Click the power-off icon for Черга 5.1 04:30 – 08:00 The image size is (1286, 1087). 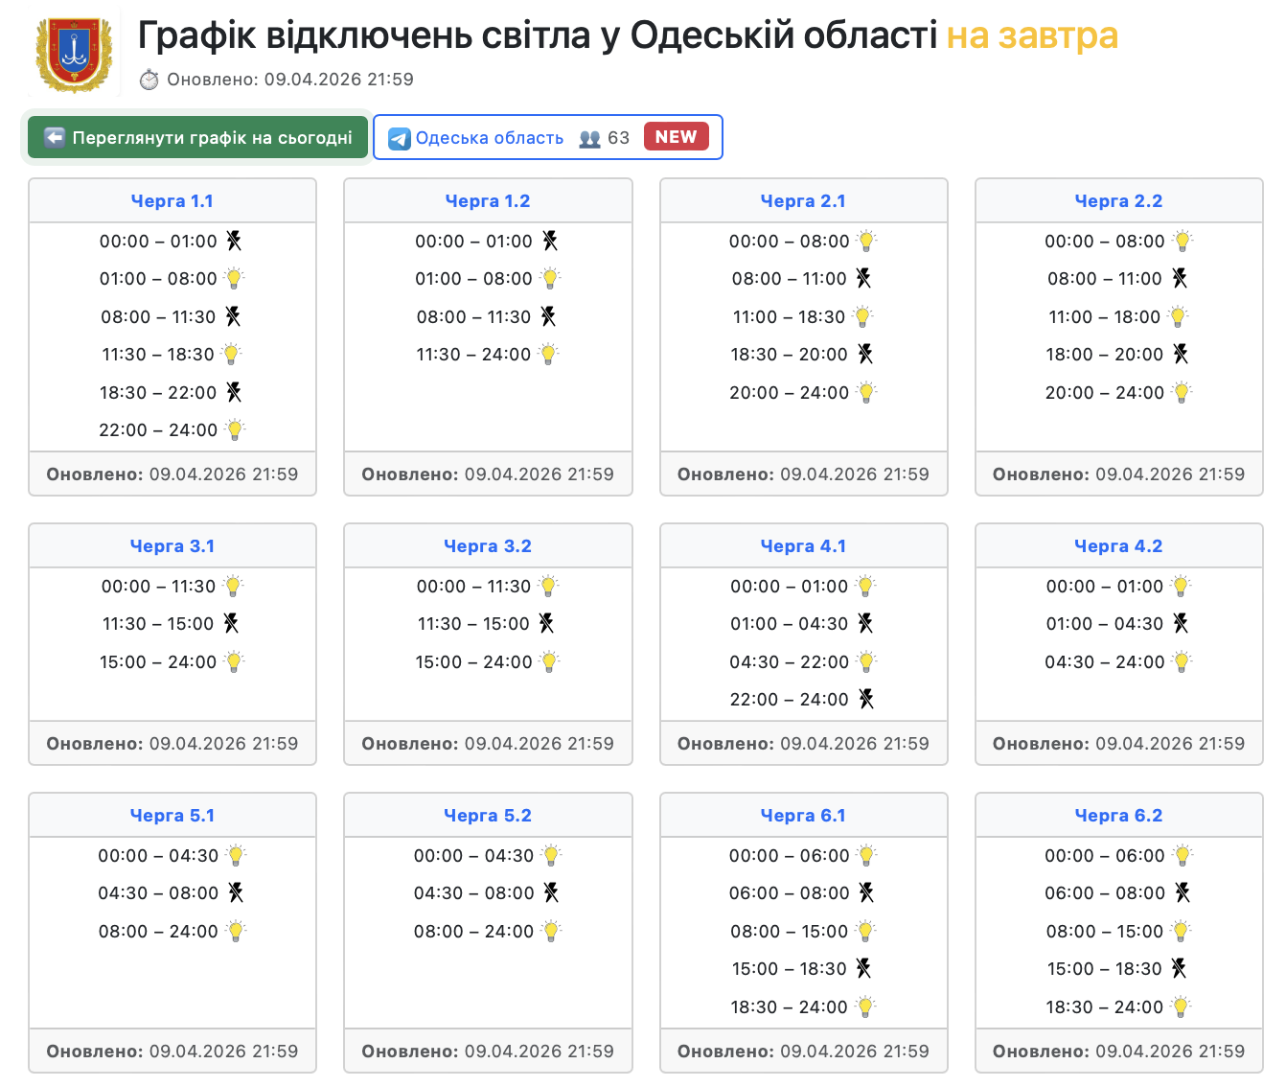[236, 893]
